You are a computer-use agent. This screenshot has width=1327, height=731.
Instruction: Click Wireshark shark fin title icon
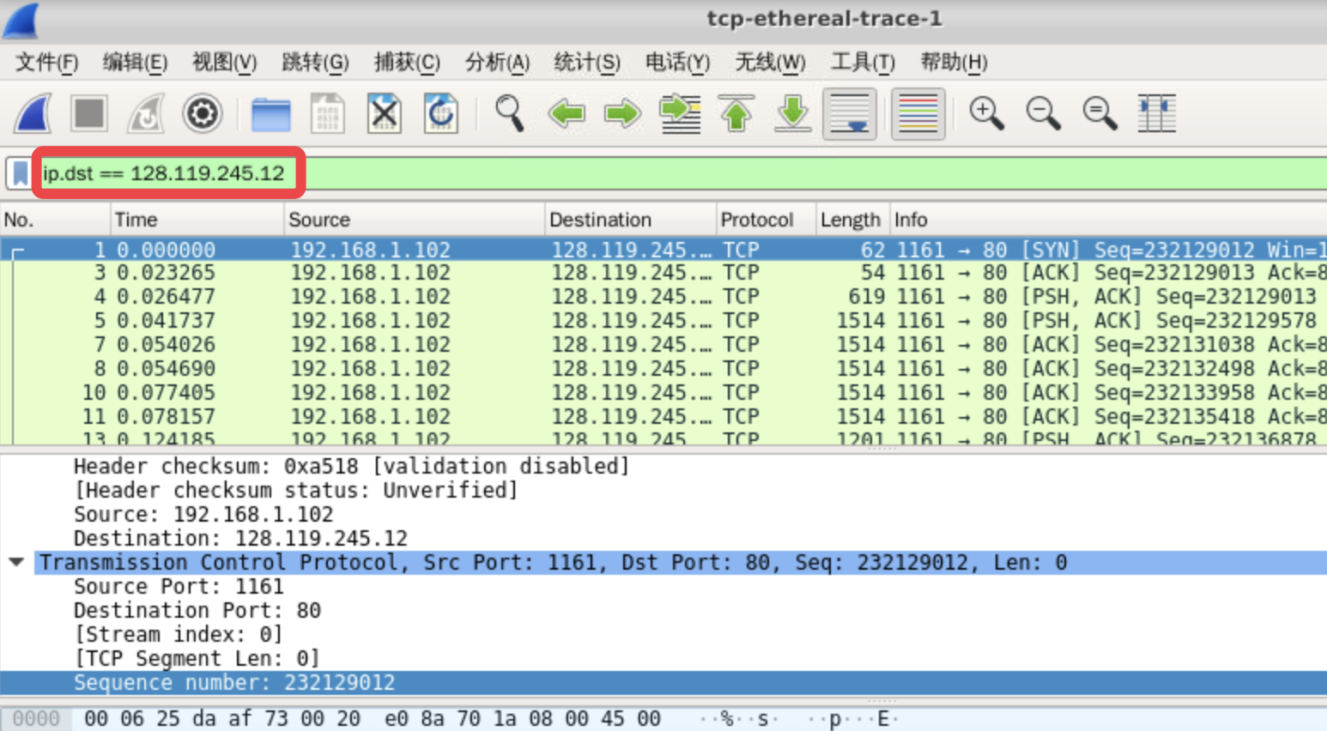coord(21,20)
